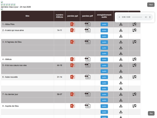The width and height of the screenshot is (157, 118).
Task: Play audio for A celui qui nous aime
Action: [x=104, y=30]
